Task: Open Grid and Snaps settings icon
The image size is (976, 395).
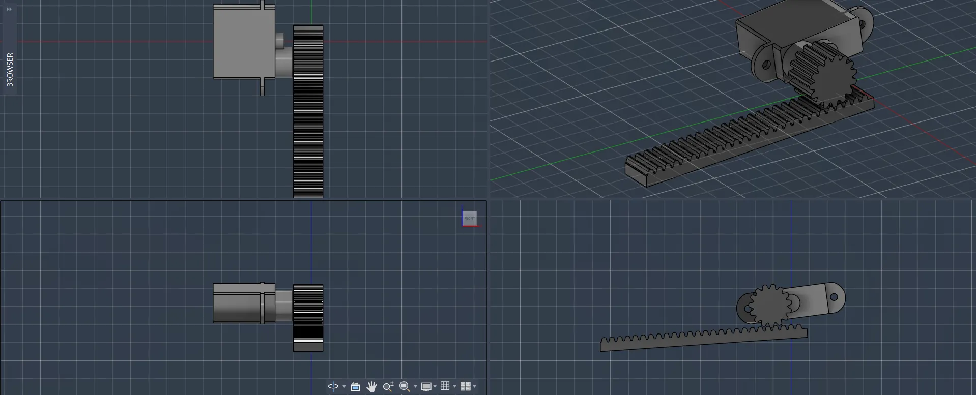Action: click(445, 386)
